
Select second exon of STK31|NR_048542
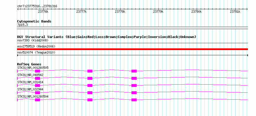pos(90,78)
